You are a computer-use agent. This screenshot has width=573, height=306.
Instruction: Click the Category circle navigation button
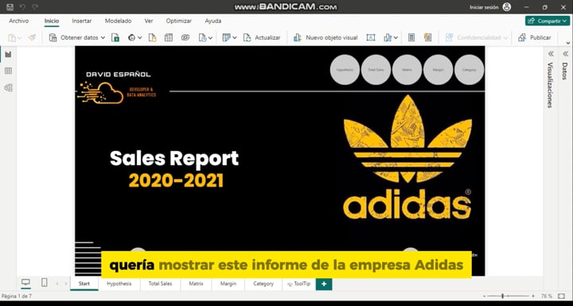470,69
